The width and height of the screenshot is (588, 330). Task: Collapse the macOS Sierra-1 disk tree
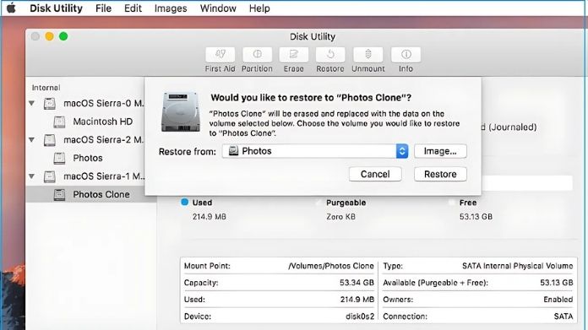point(32,176)
